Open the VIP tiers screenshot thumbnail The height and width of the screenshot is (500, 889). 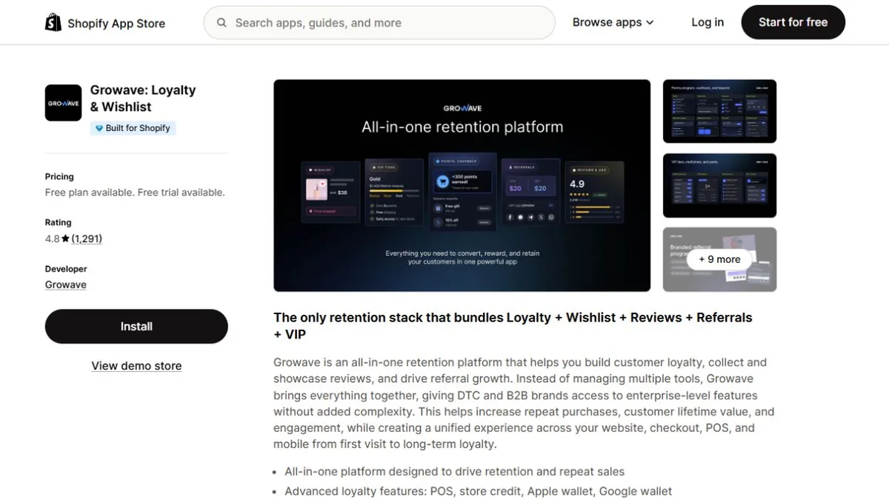[719, 185]
